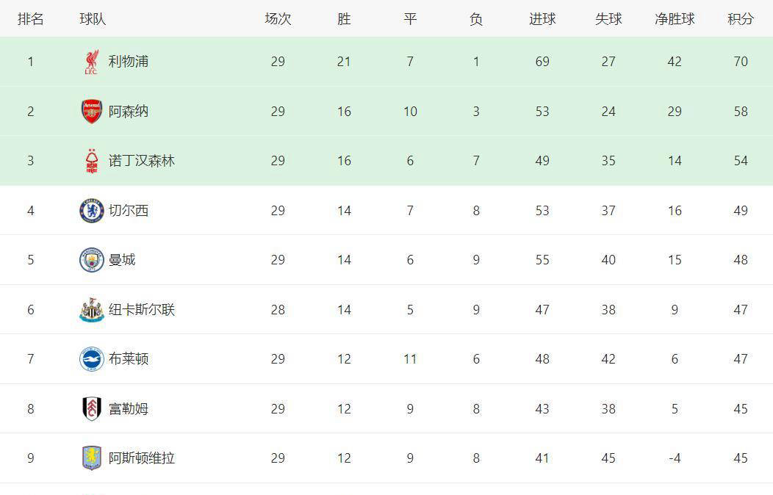Click the Brighton club crest icon
The image size is (773, 495).
[91, 359]
